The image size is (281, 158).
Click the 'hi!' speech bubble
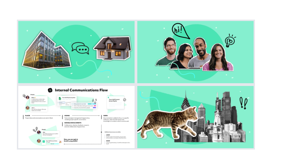(x=180, y=31)
